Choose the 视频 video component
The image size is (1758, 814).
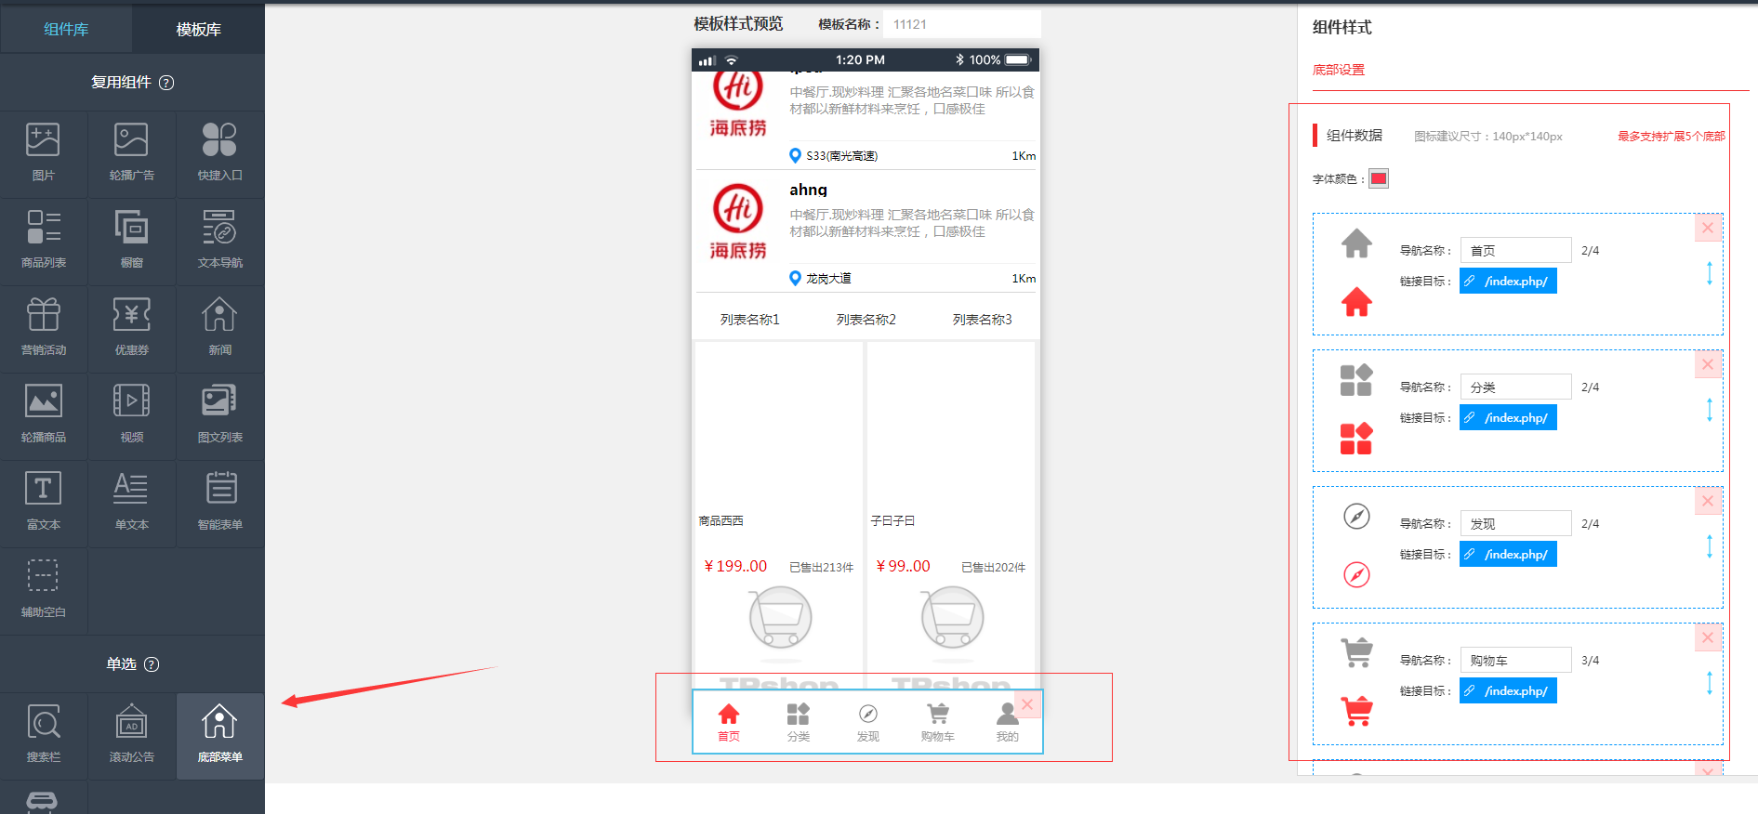pos(131,414)
